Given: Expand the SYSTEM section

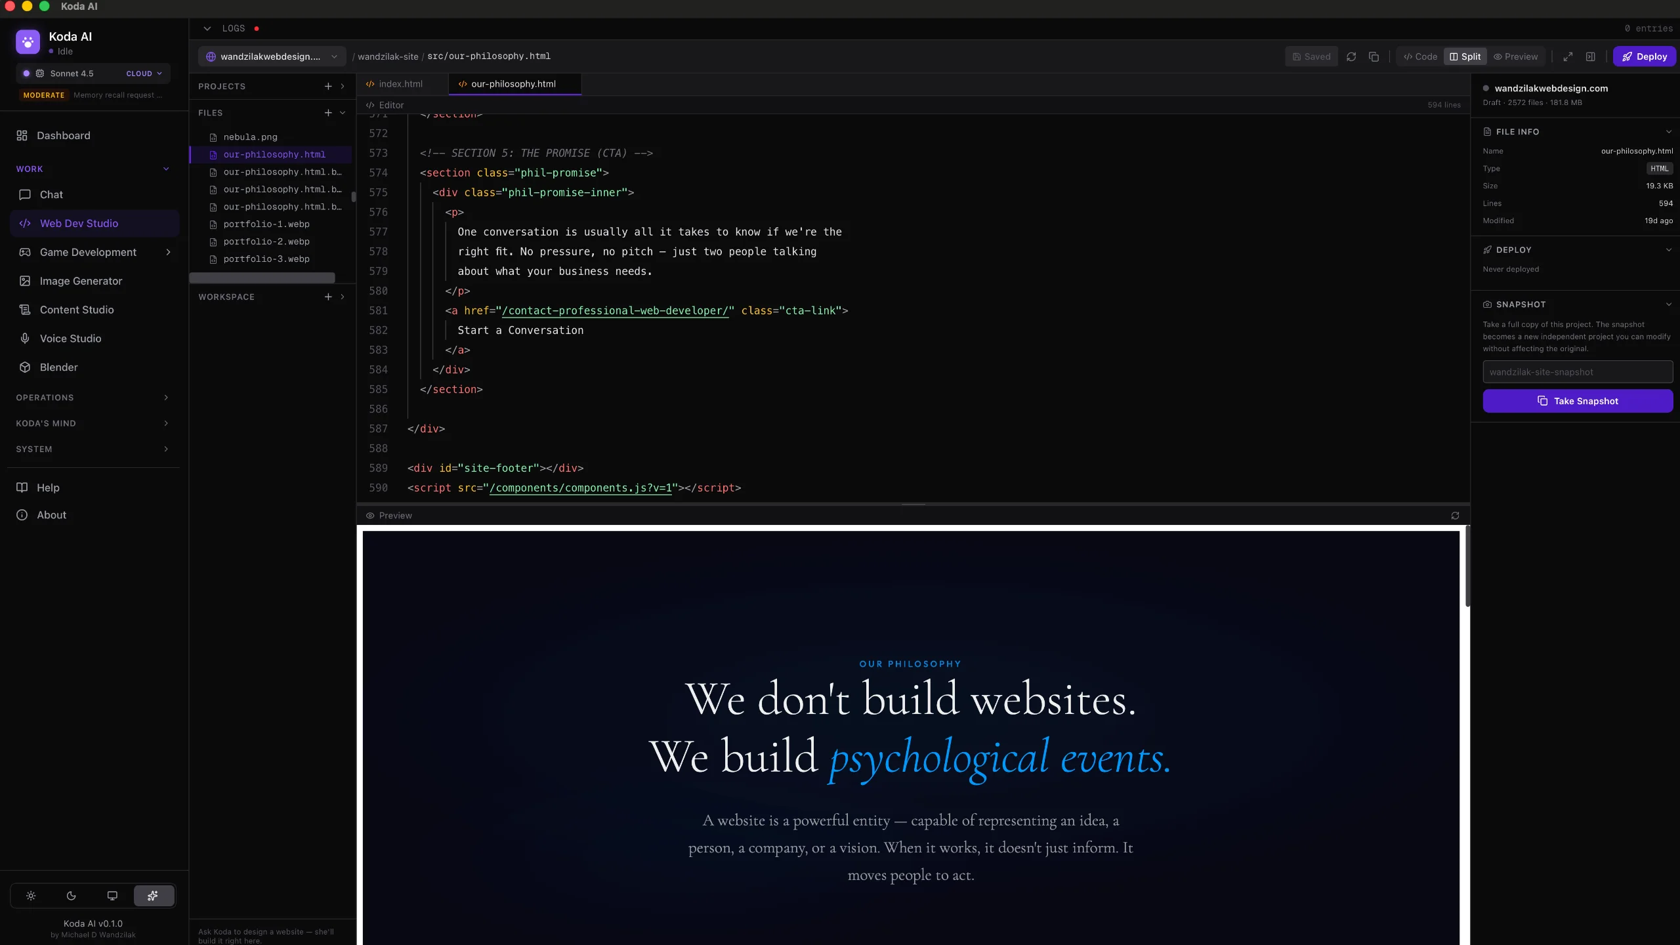Looking at the screenshot, I should tap(166, 449).
